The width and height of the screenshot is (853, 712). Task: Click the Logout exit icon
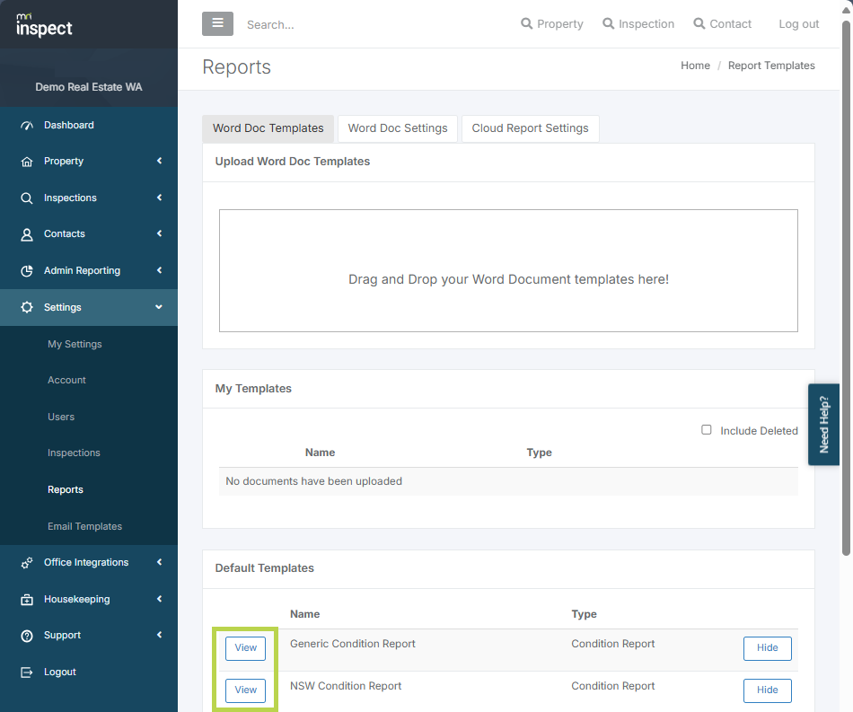27,672
